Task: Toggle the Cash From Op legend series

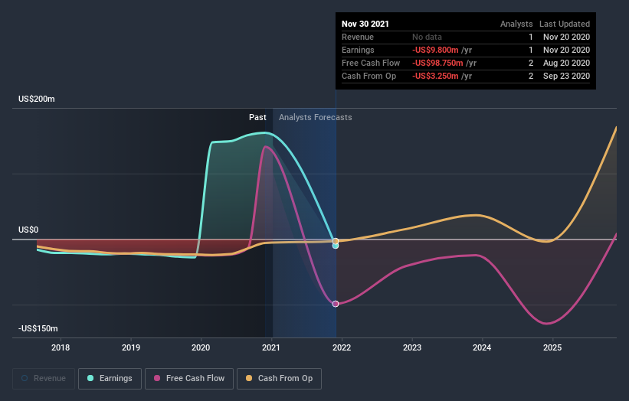Action: point(279,379)
